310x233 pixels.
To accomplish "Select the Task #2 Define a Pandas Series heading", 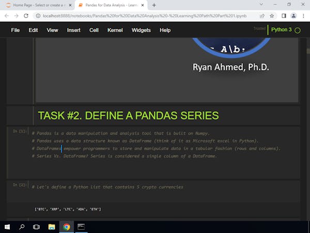I will coord(128,115).
